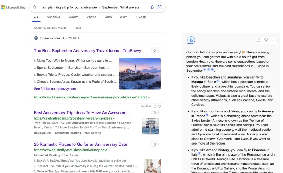Like the chat answer with thumbs up
This screenshot has width=283, height=173.
(259, 40)
